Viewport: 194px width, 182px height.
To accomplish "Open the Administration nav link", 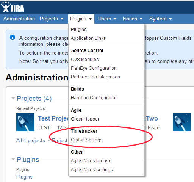I will 19,19.
